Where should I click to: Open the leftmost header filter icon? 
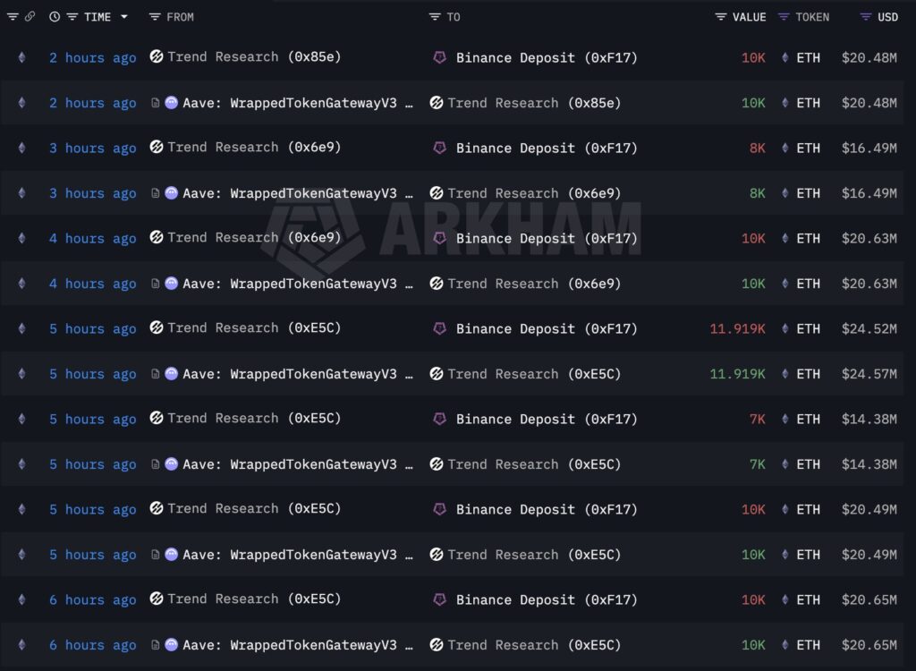coord(13,17)
